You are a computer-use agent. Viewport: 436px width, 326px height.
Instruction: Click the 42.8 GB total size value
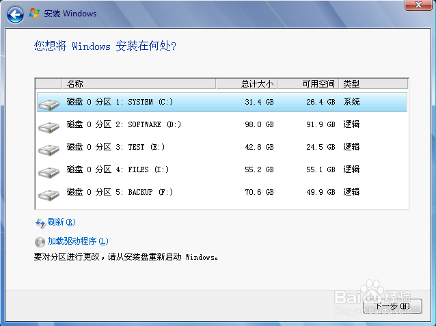point(259,147)
